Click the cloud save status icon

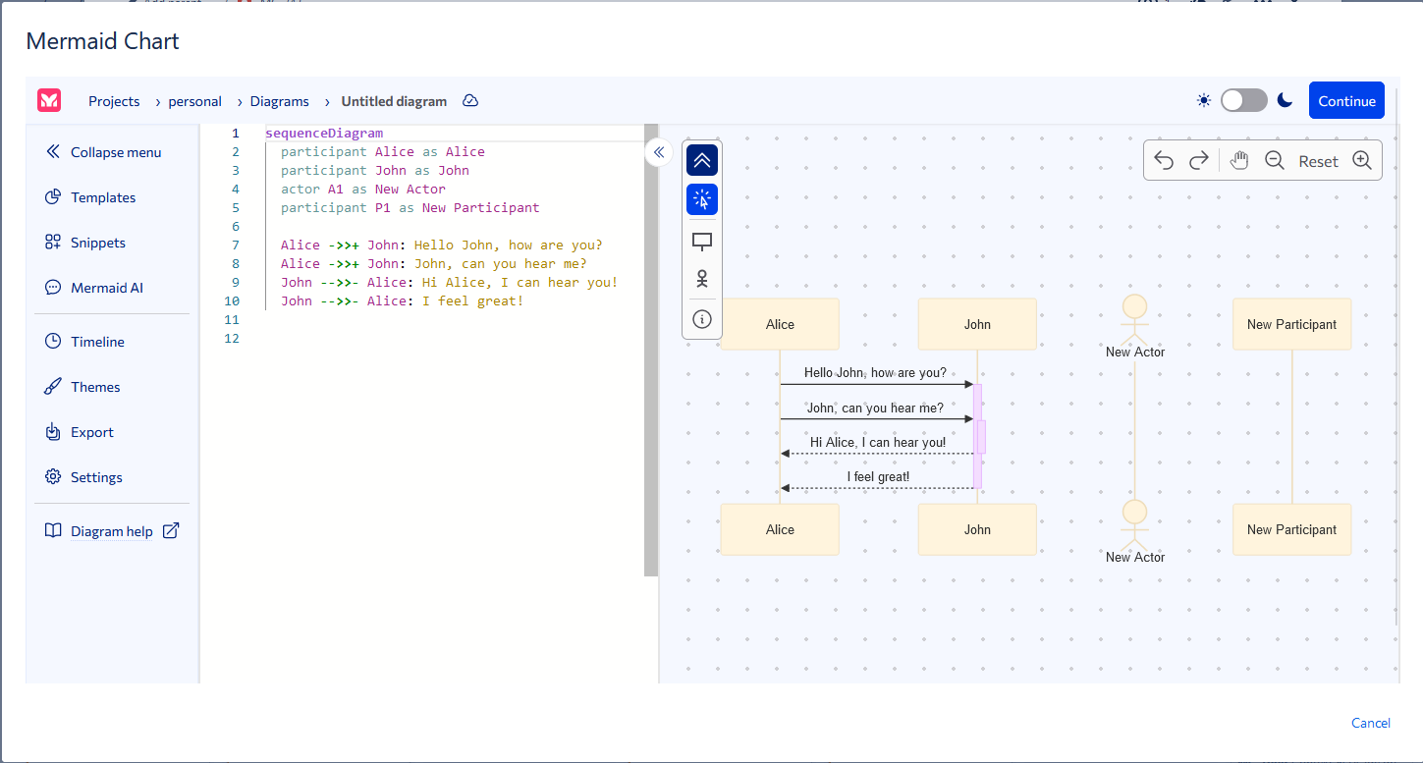(470, 101)
